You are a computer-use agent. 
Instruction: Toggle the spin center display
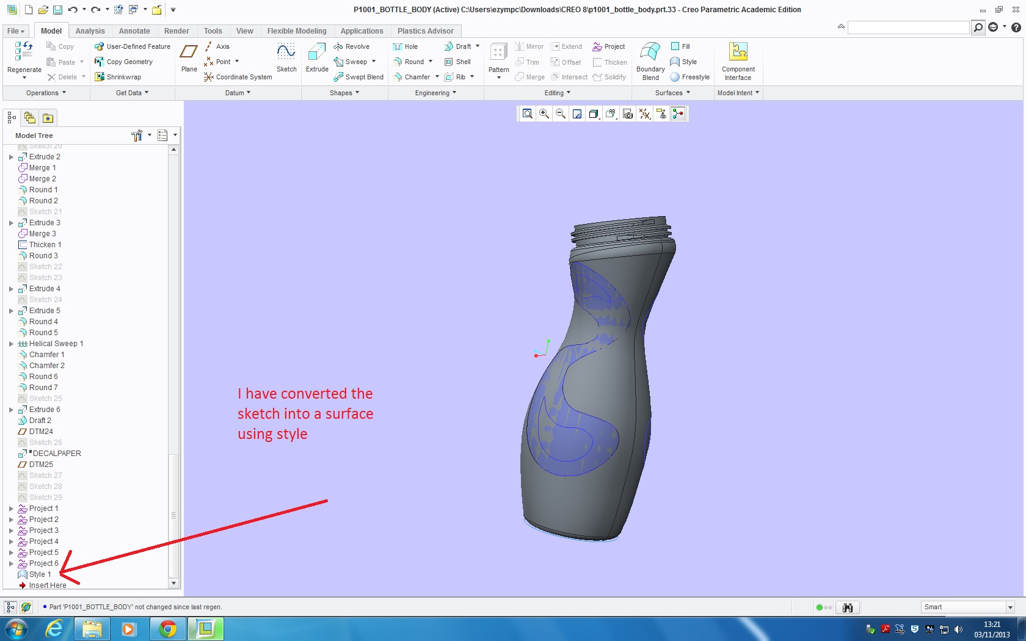(678, 114)
